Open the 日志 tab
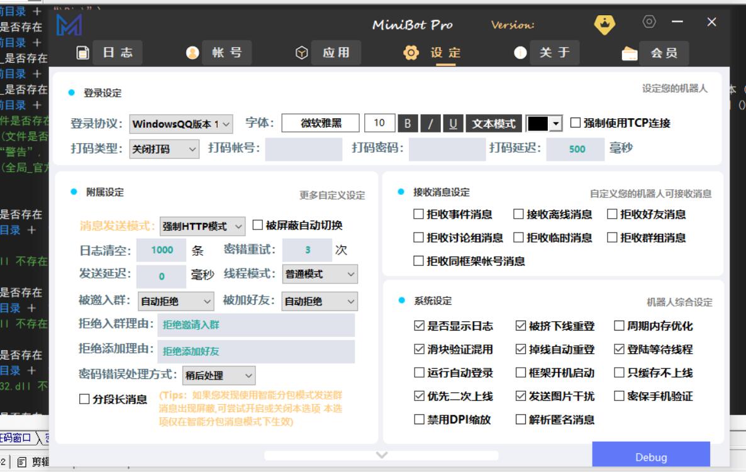The width and height of the screenshot is (746, 472). pyautogui.click(x=118, y=52)
